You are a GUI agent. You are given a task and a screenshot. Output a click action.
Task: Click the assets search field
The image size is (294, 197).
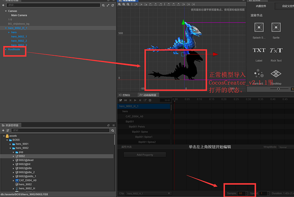[61, 130]
